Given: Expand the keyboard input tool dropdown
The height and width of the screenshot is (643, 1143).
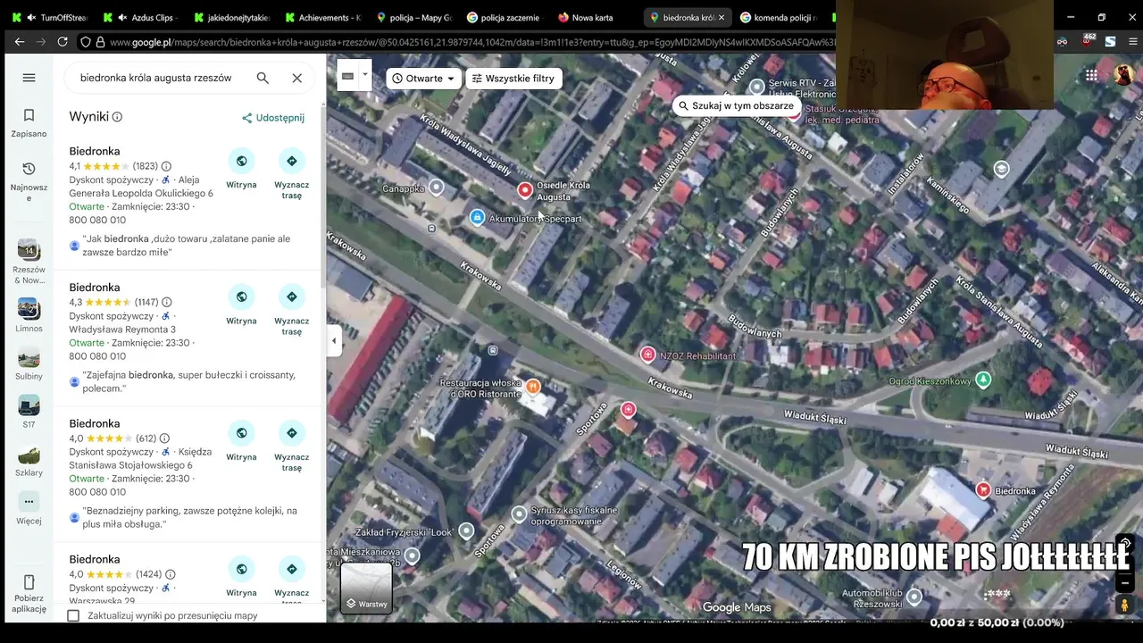Looking at the screenshot, I should 364,77.
